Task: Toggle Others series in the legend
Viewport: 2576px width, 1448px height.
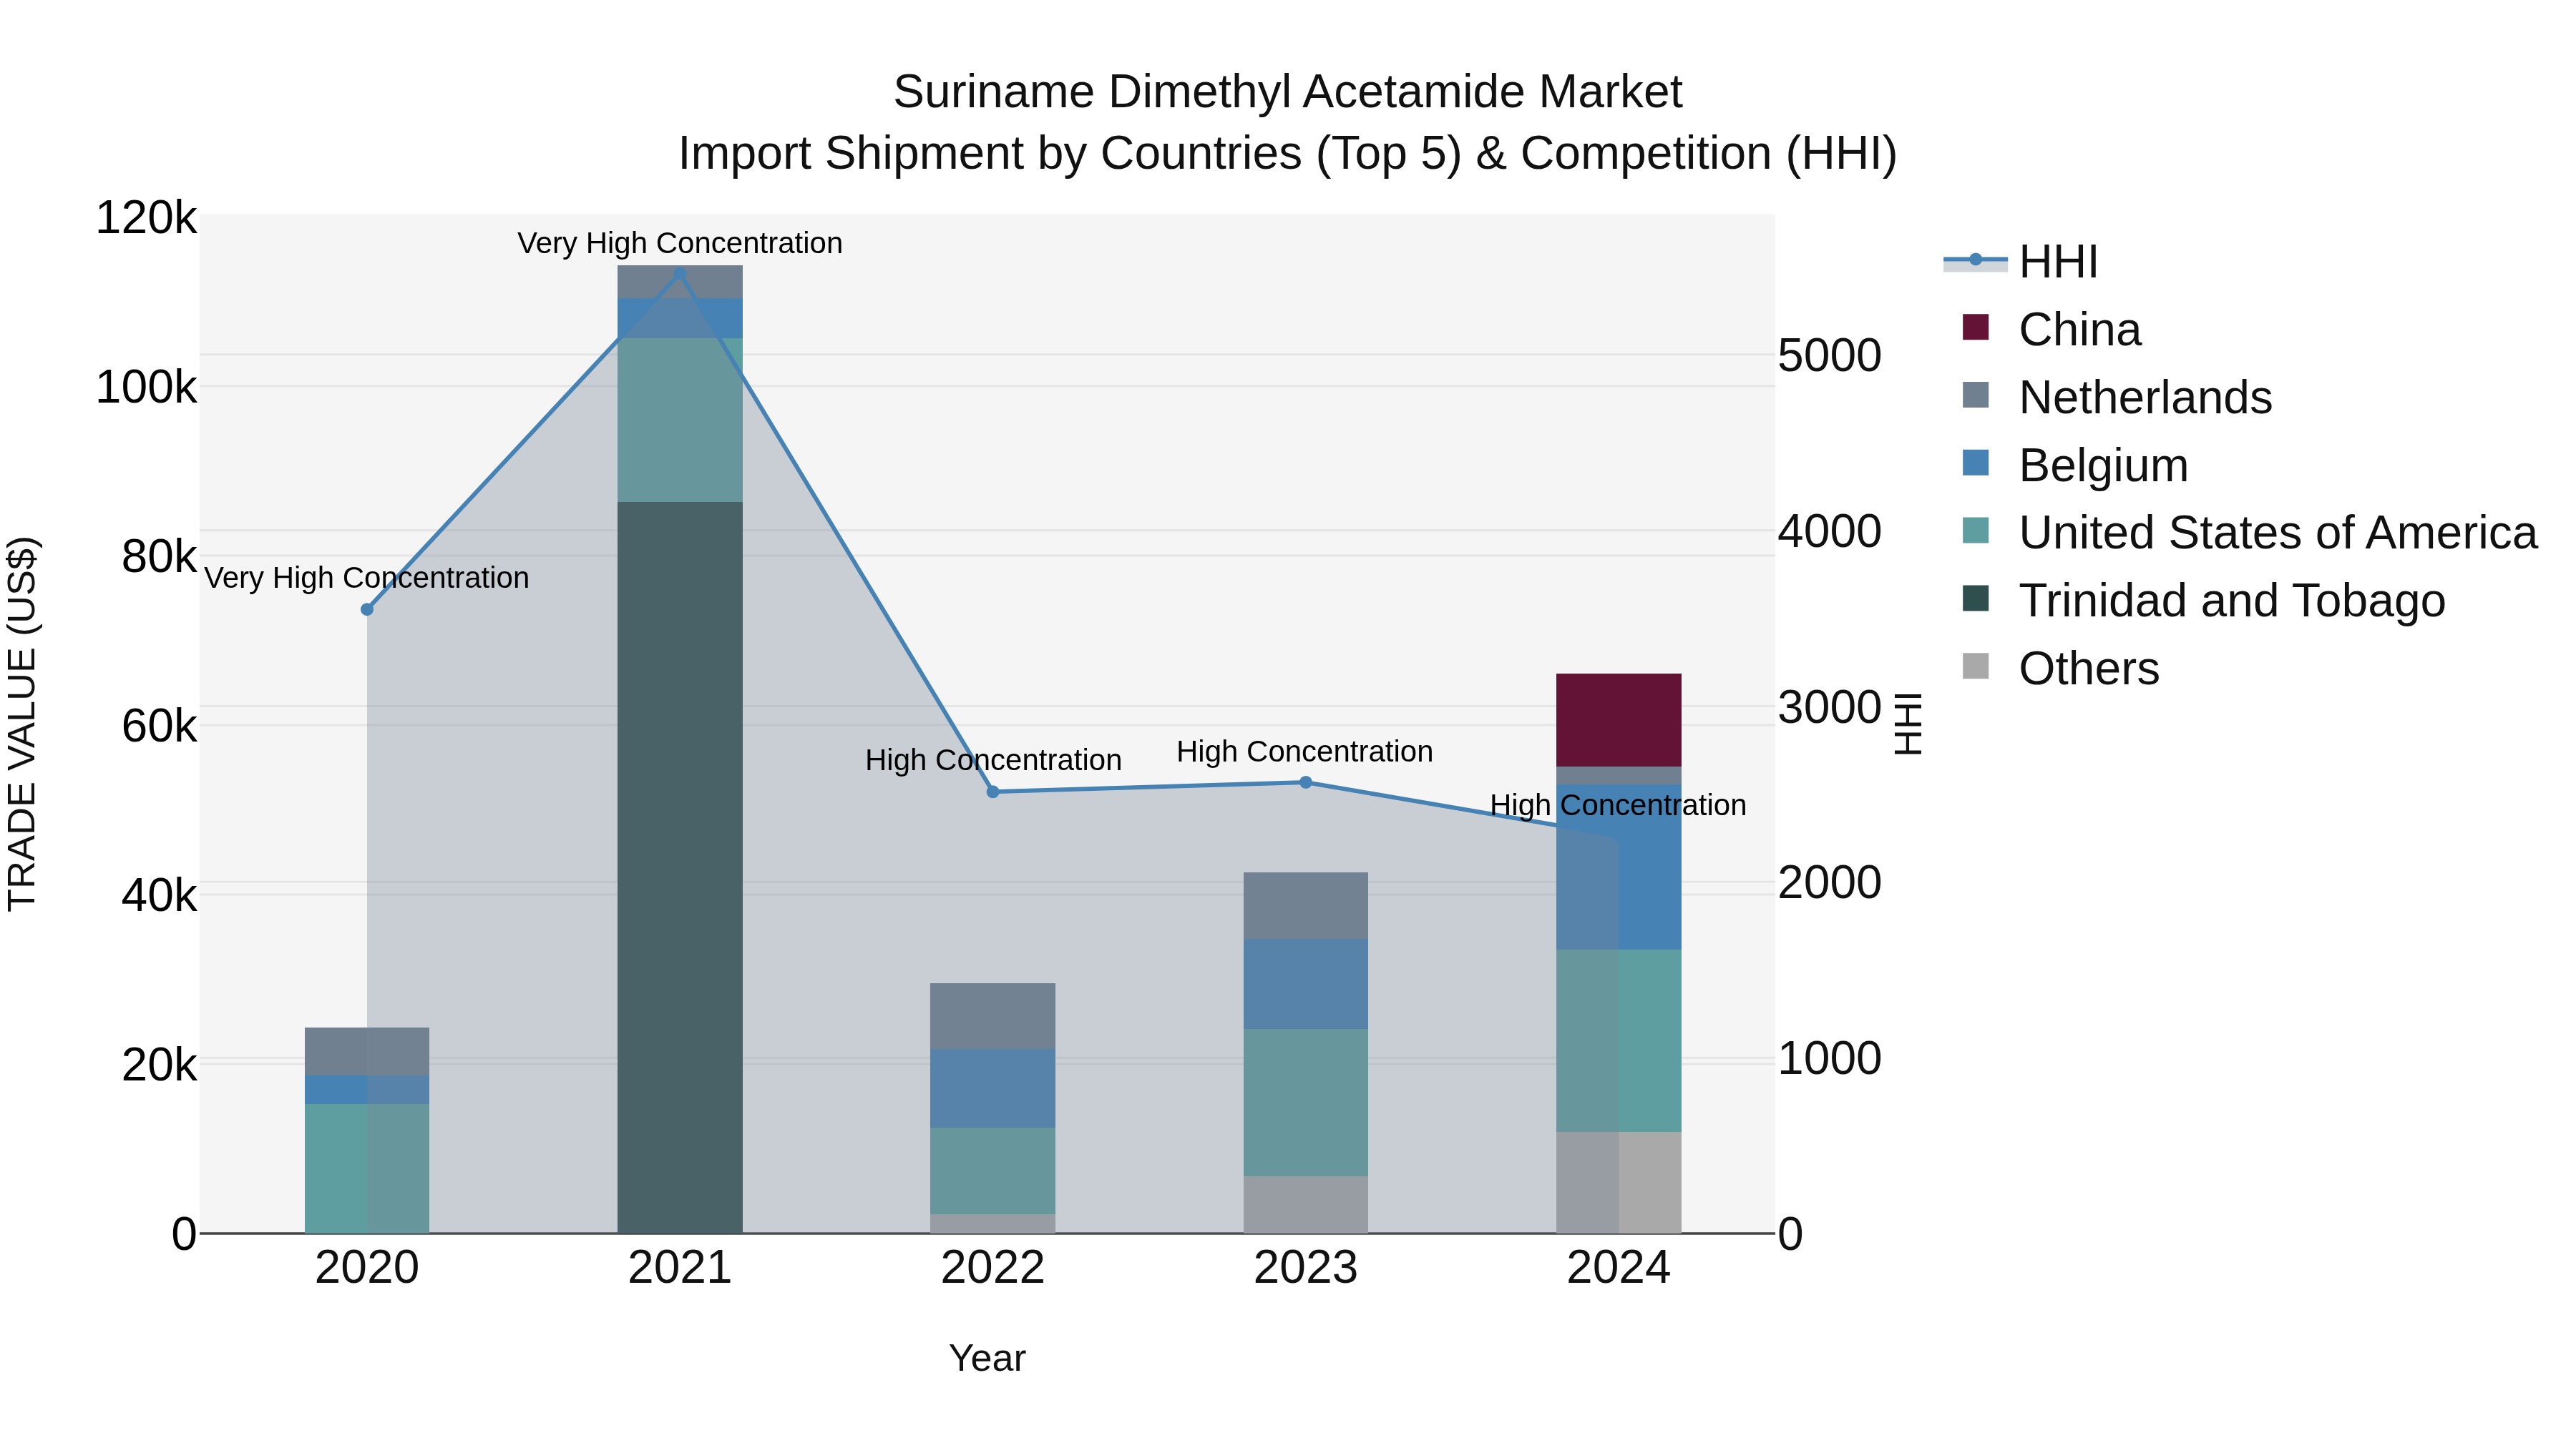Action: pyautogui.click(x=2060, y=668)
